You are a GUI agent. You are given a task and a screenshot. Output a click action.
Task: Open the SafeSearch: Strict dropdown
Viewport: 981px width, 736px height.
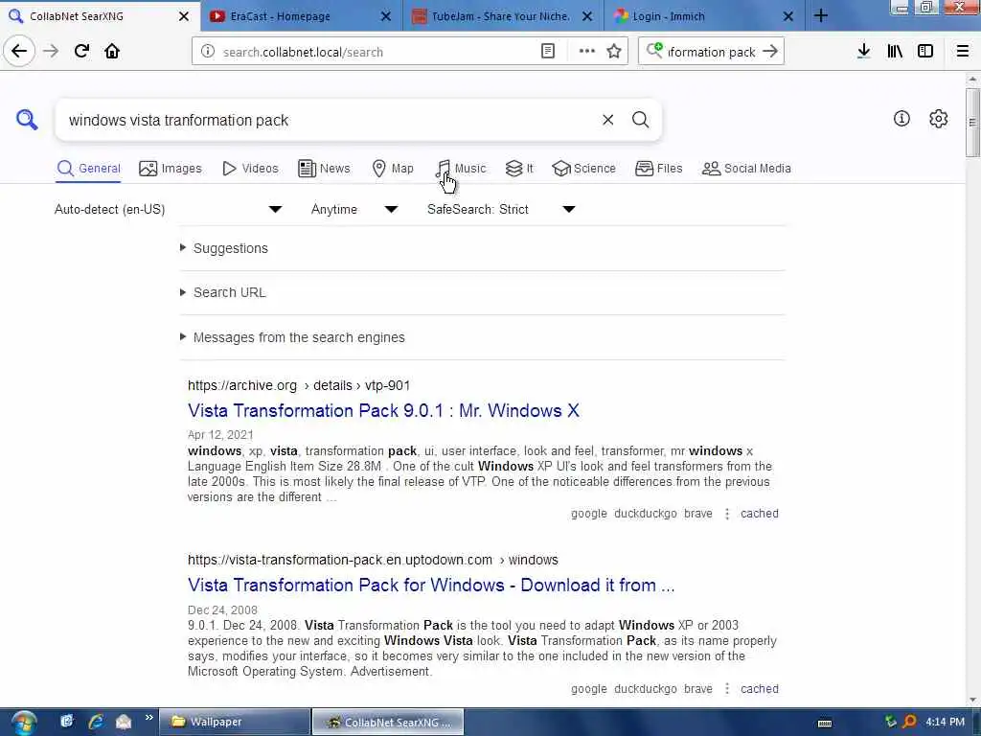(x=501, y=209)
